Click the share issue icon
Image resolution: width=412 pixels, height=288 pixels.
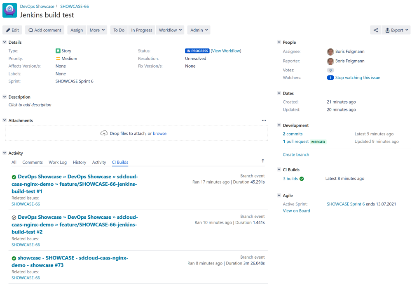(376, 30)
